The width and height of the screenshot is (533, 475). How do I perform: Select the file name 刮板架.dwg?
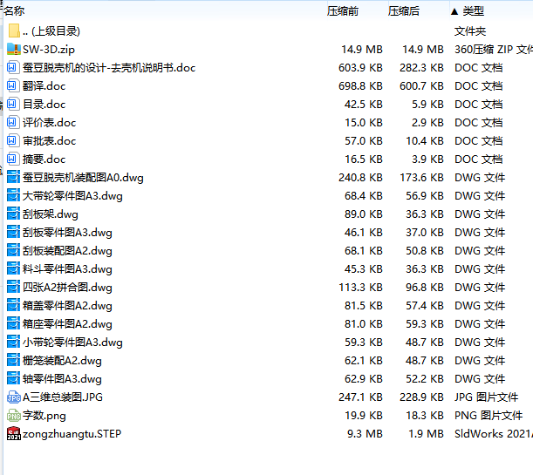click(x=51, y=214)
